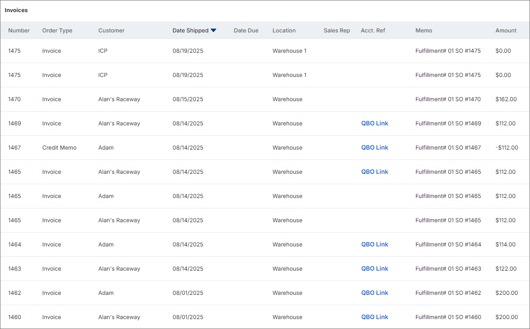Click the Acct. Ref column header
The image size is (530, 329).
pyautogui.click(x=373, y=30)
